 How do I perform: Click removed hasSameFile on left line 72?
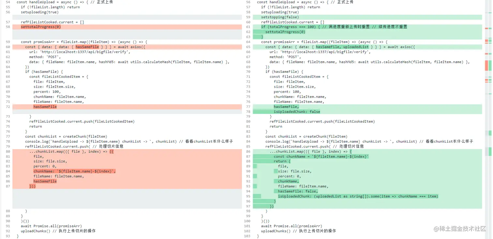pyautogui.click(x=45, y=107)
